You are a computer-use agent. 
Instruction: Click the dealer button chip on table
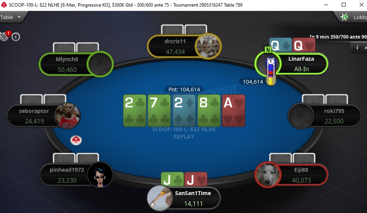tap(76, 140)
